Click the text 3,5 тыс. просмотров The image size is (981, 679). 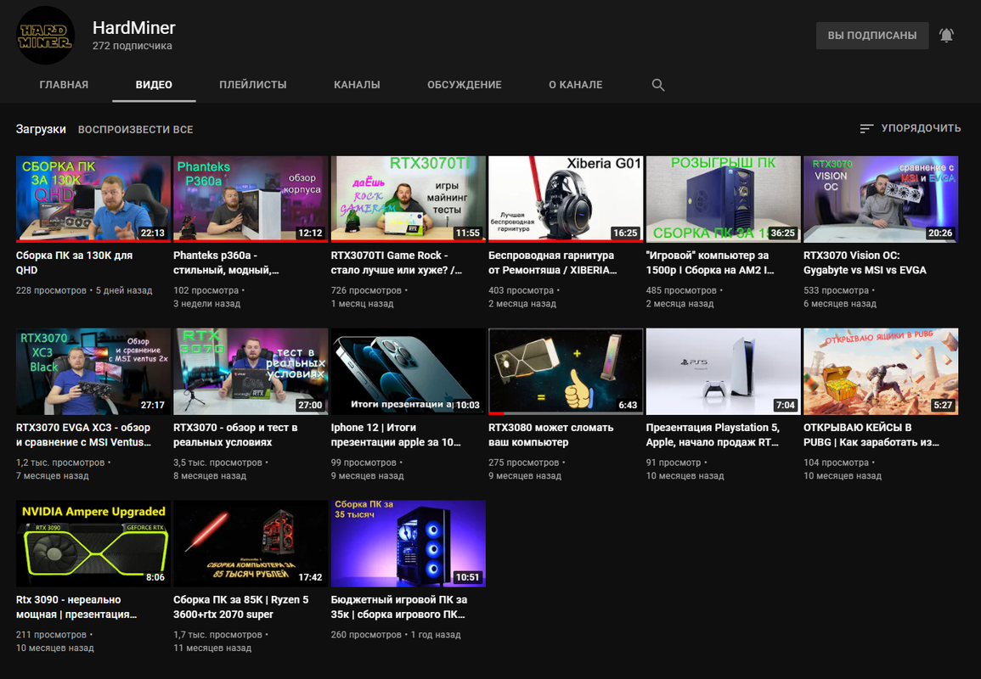coord(217,463)
